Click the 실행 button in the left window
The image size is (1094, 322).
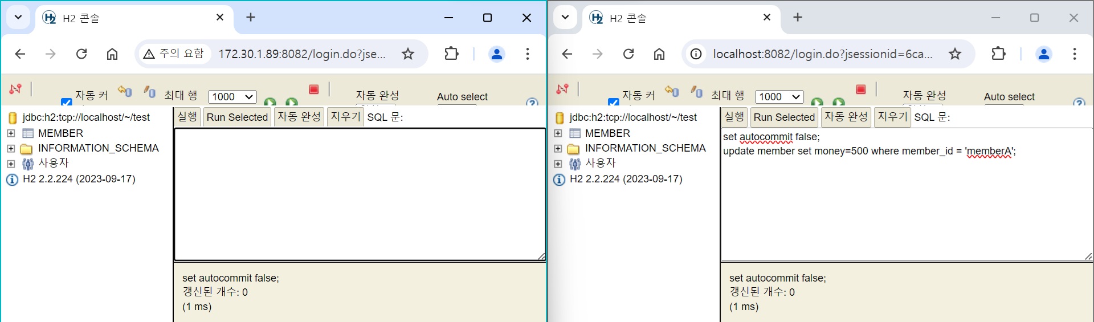pyautogui.click(x=187, y=117)
